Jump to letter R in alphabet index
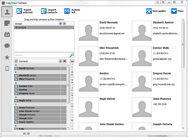 pyautogui.click(x=72, y=106)
